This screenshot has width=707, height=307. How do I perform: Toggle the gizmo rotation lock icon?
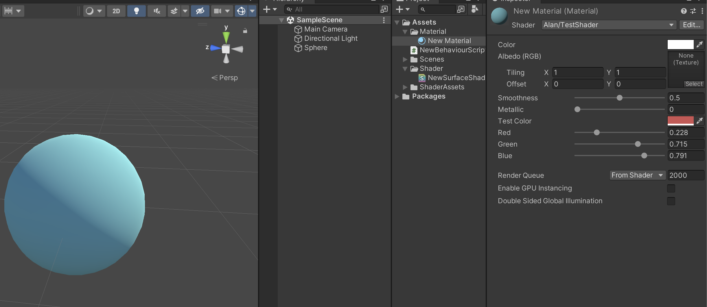(x=245, y=30)
